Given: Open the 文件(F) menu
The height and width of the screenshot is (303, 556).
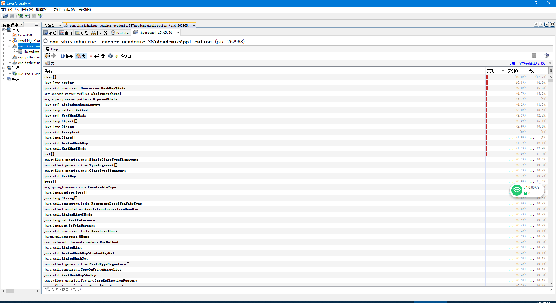Looking at the screenshot, I should (7, 10).
